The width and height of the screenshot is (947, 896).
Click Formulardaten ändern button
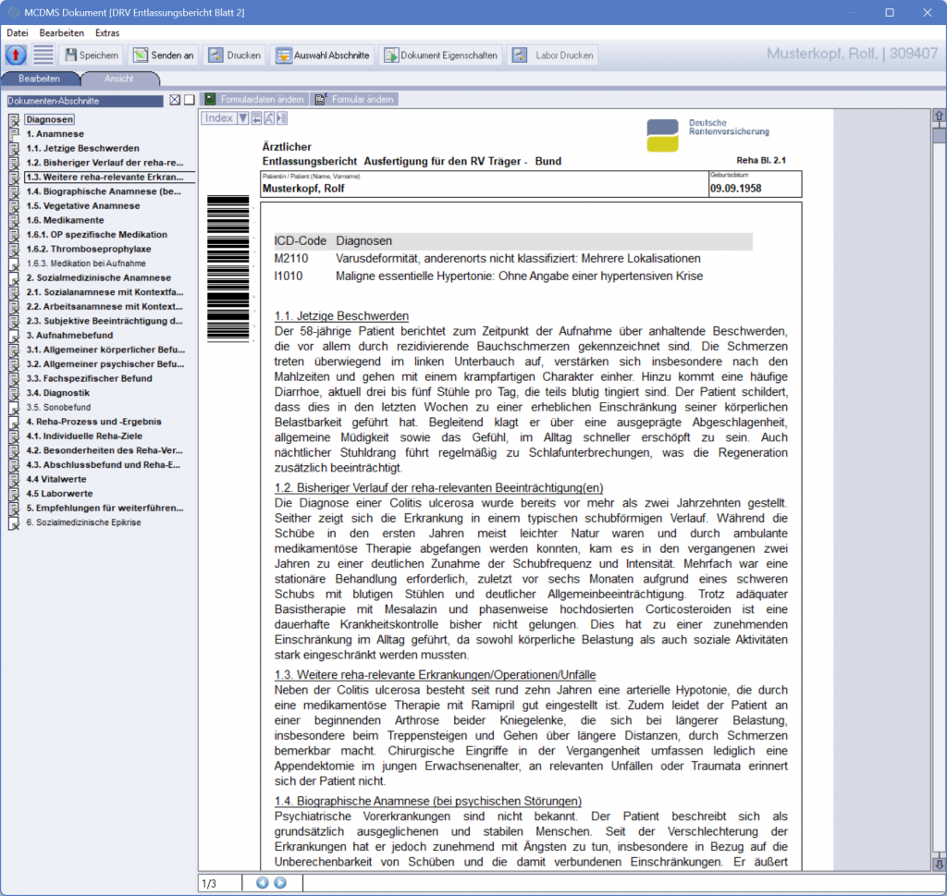tap(253, 99)
